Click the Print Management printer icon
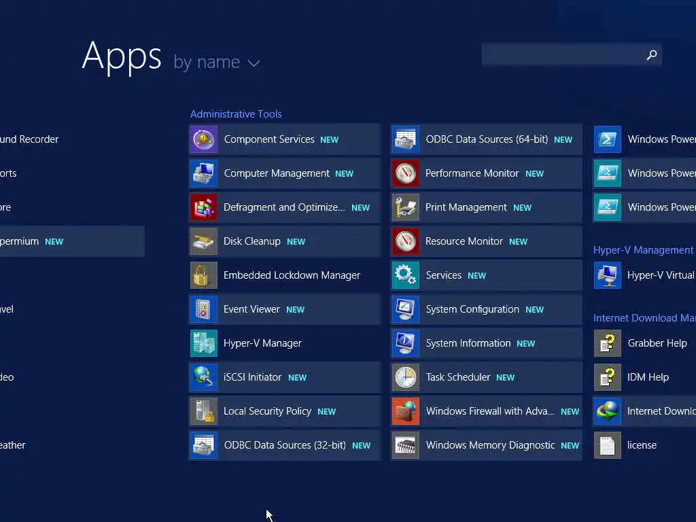 coord(406,207)
